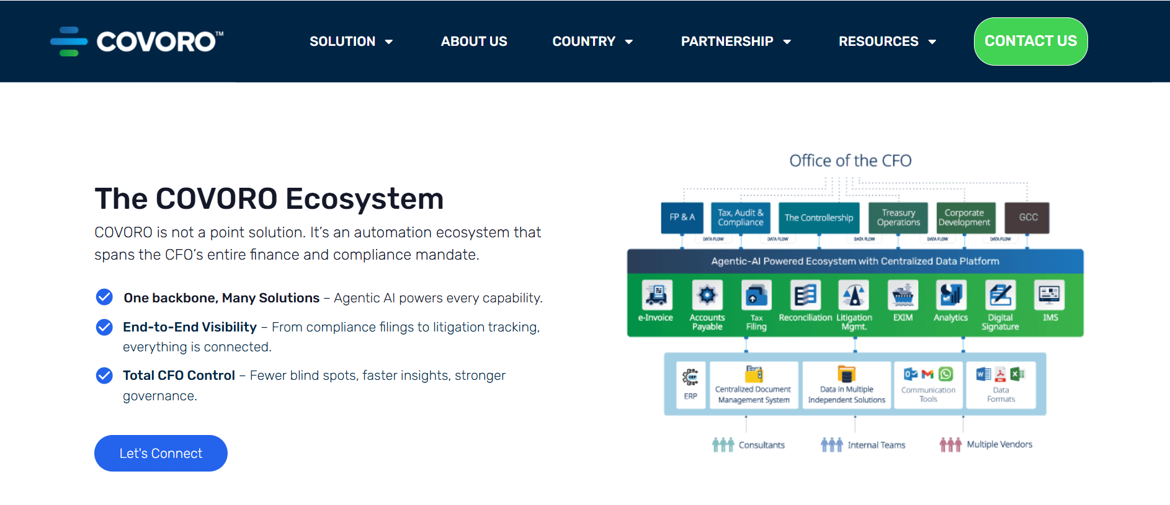Click the green CONTACT US button
This screenshot has width=1170, height=505.
pyautogui.click(x=1030, y=42)
